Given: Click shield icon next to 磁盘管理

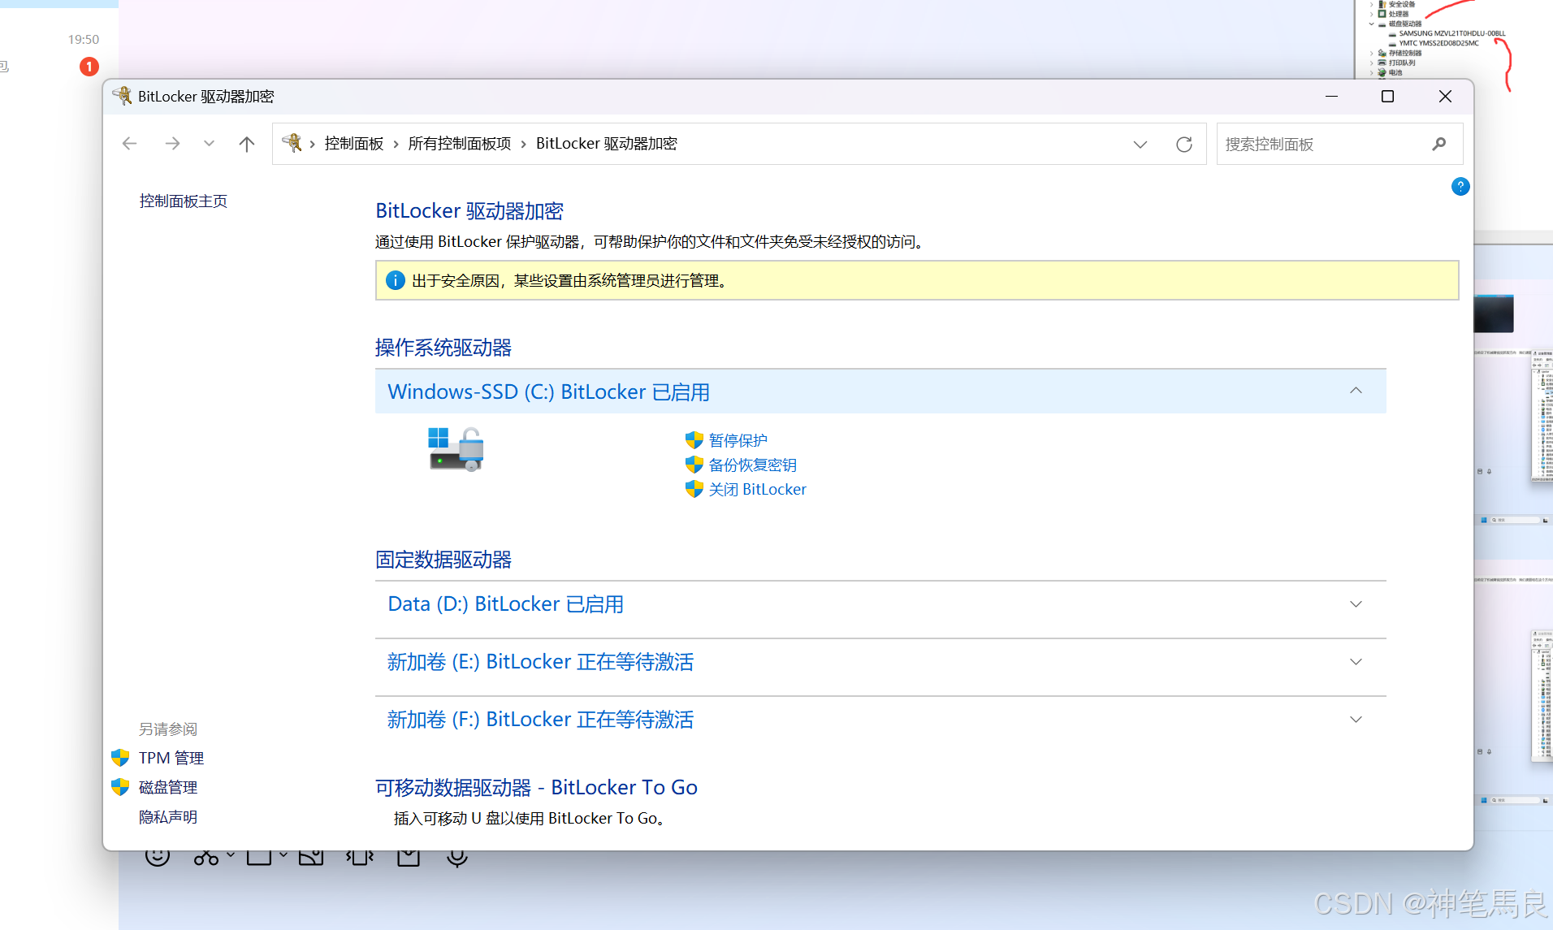Looking at the screenshot, I should point(120,787).
